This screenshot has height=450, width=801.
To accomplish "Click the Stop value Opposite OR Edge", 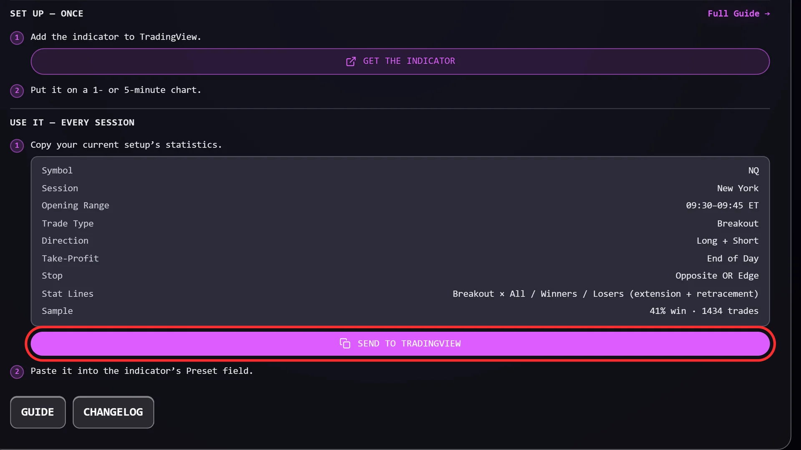I will 717,276.
